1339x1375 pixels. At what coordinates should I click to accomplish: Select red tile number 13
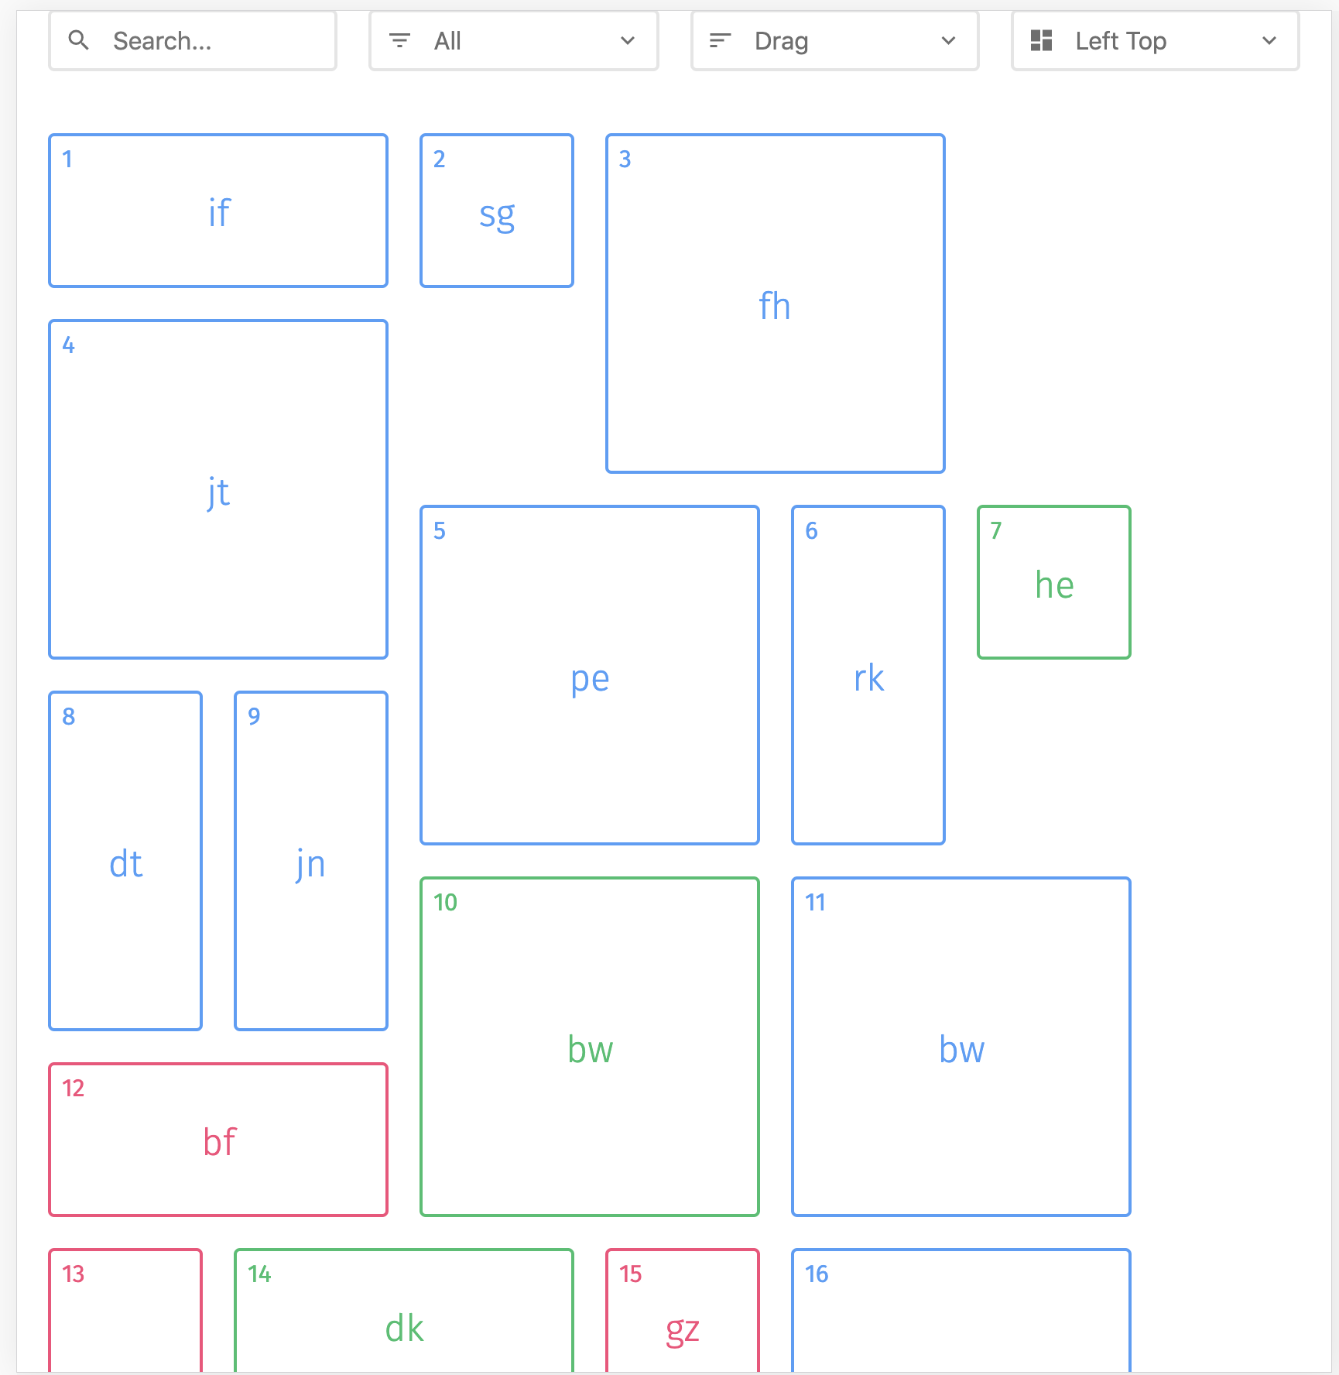coord(125,1311)
